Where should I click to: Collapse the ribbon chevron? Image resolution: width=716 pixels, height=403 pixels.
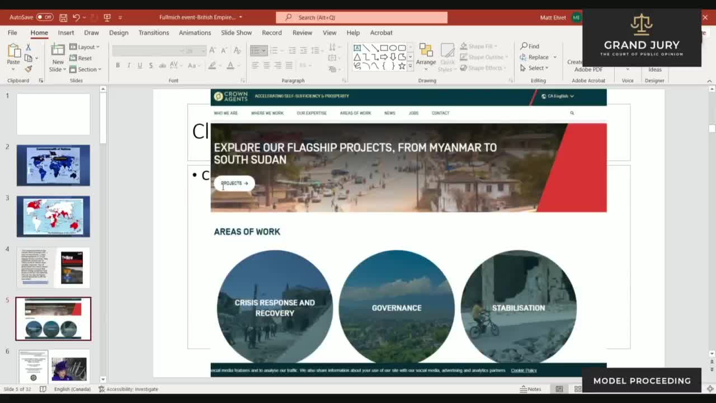click(x=709, y=81)
